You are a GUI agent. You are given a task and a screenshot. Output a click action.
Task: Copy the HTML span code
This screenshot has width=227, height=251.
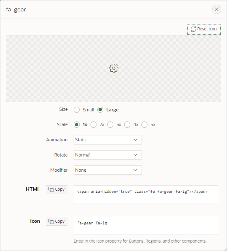click(56, 189)
